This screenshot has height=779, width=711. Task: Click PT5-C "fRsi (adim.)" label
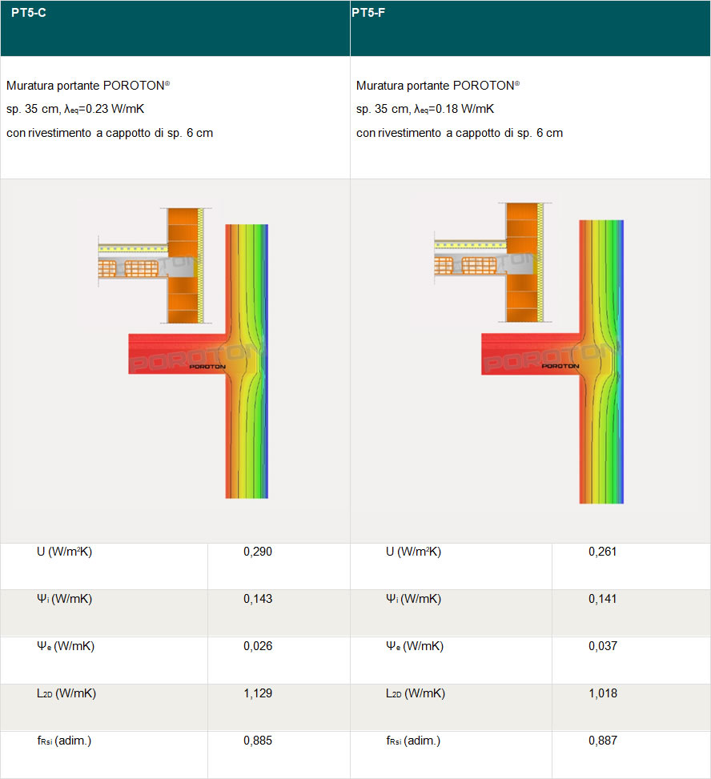point(65,741)
